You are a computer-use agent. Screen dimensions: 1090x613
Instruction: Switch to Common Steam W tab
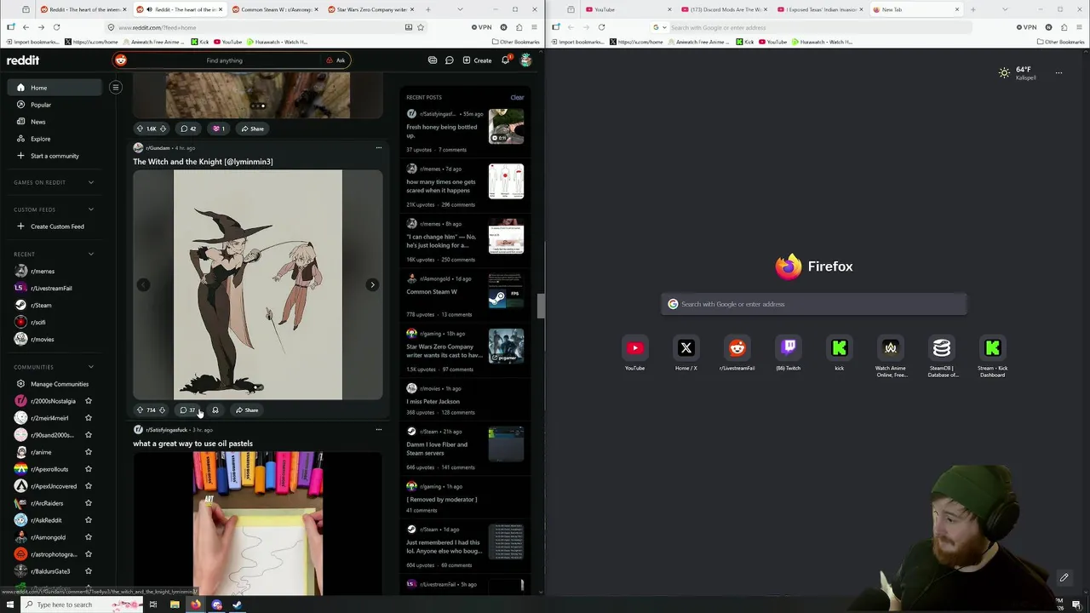pos(275,9)
